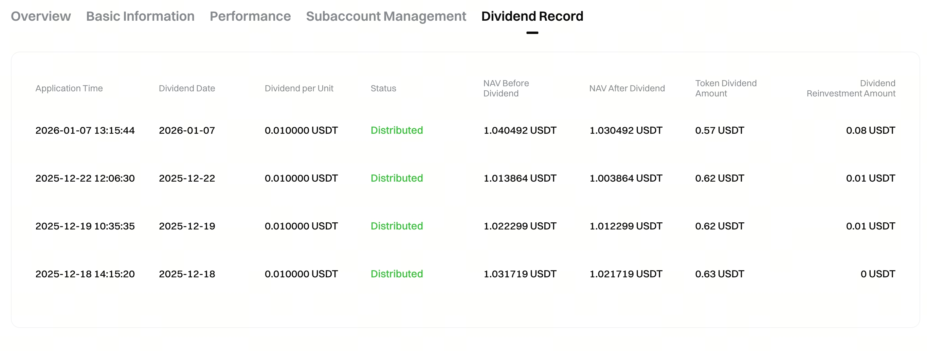The width and height of the screenshot is (927, 351).
Task: Click the Dividend Reinvestment Amount column header
Action: 851,88
